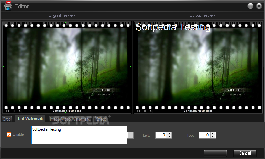The image size is (265, 159).
Task: Skip to end in Output Preview video
Action: click(x=151, y=111)
